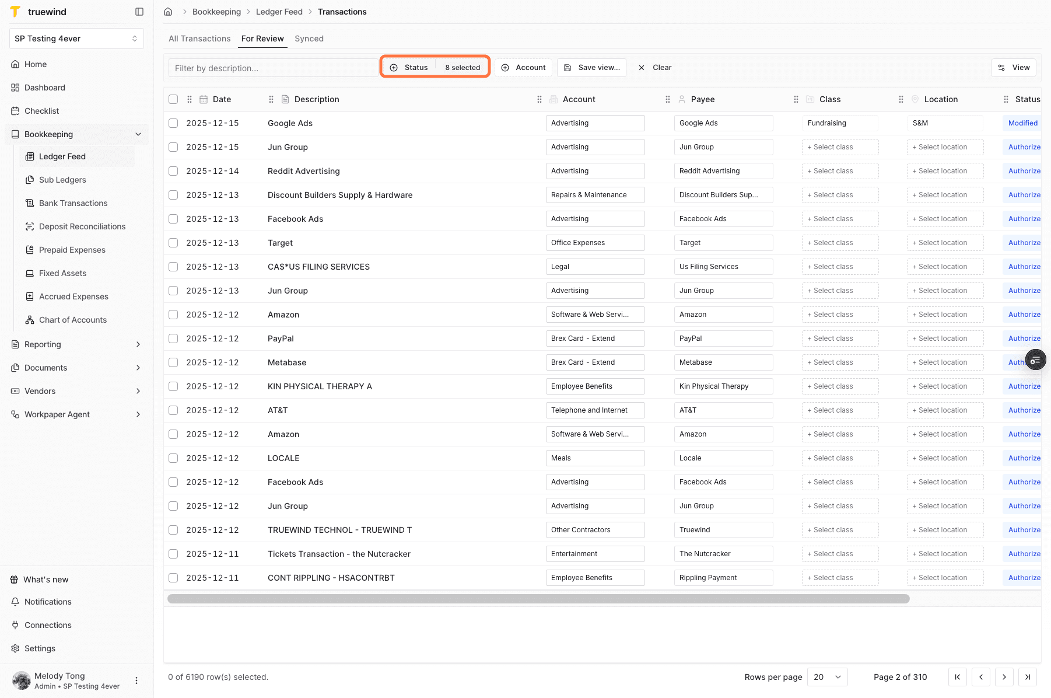Check the Target row checkbox

pyautogui.click(x=173, y=243)
